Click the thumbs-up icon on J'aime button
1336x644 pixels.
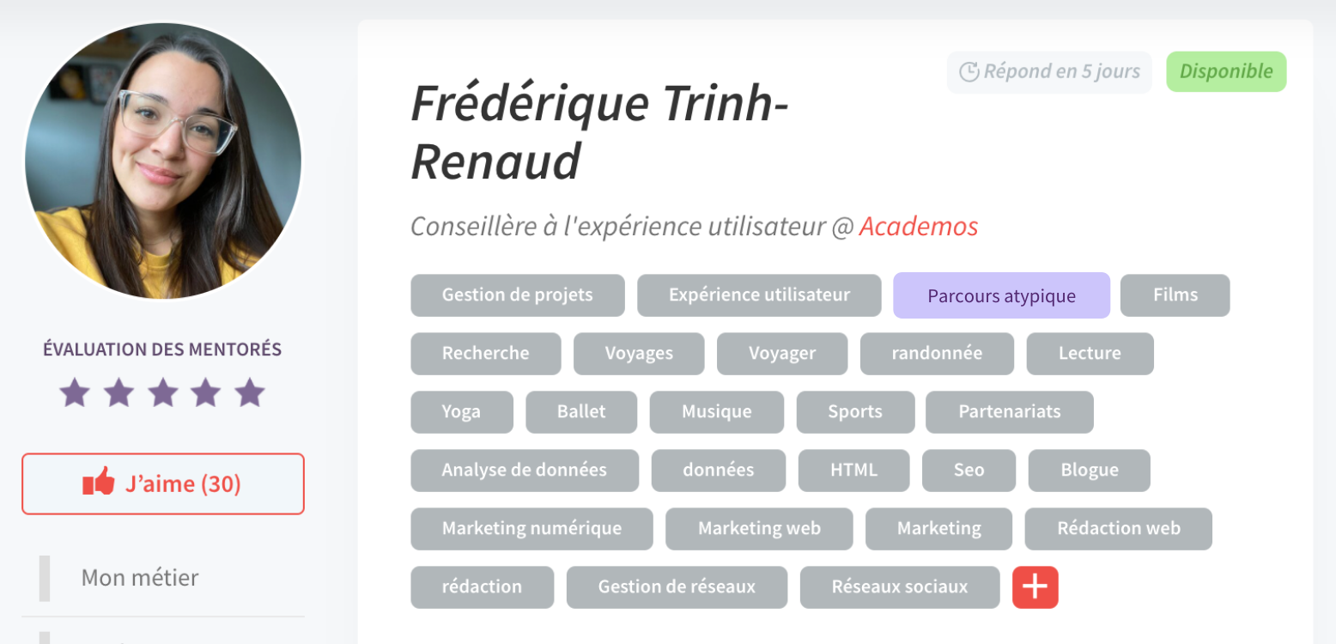100,483
